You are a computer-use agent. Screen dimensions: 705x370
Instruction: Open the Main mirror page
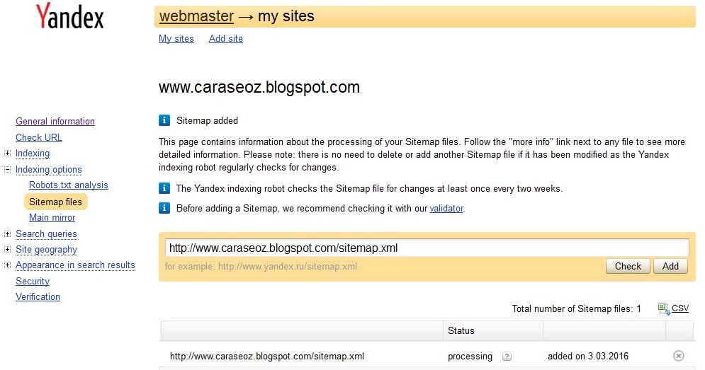[x=52, y=218]
